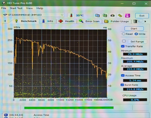Uncheck the Access Time checkbox
Viewport: 151px width, 118px height.
pos(123,76)
